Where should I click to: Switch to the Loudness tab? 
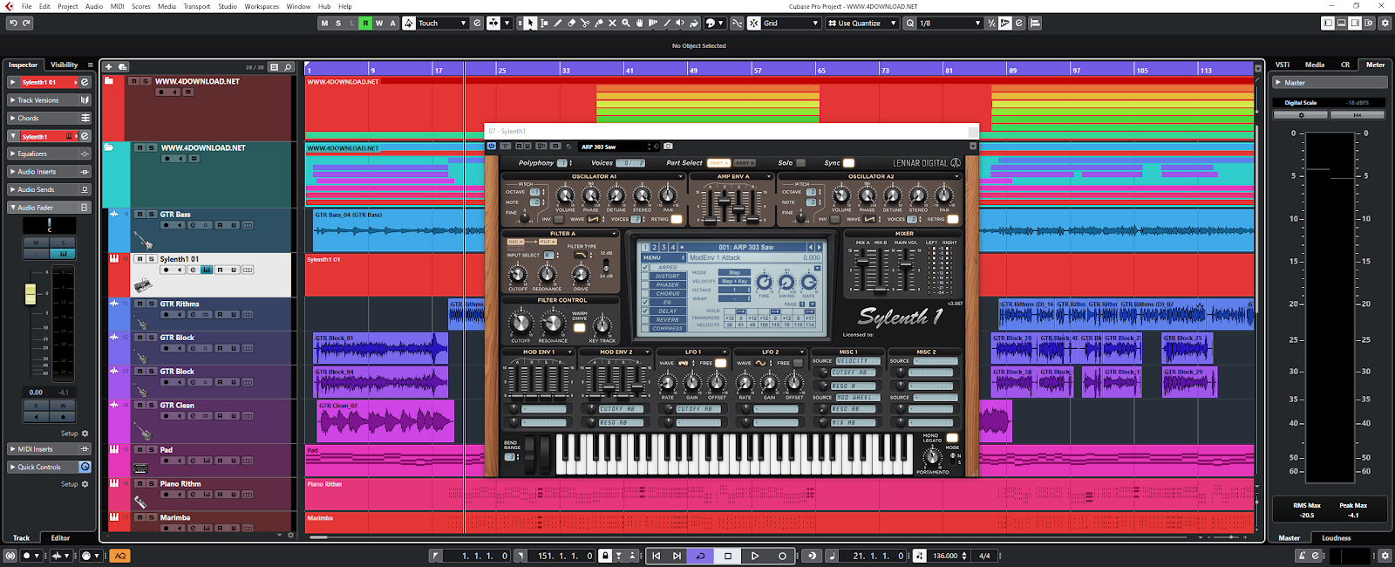[1336, 538]
